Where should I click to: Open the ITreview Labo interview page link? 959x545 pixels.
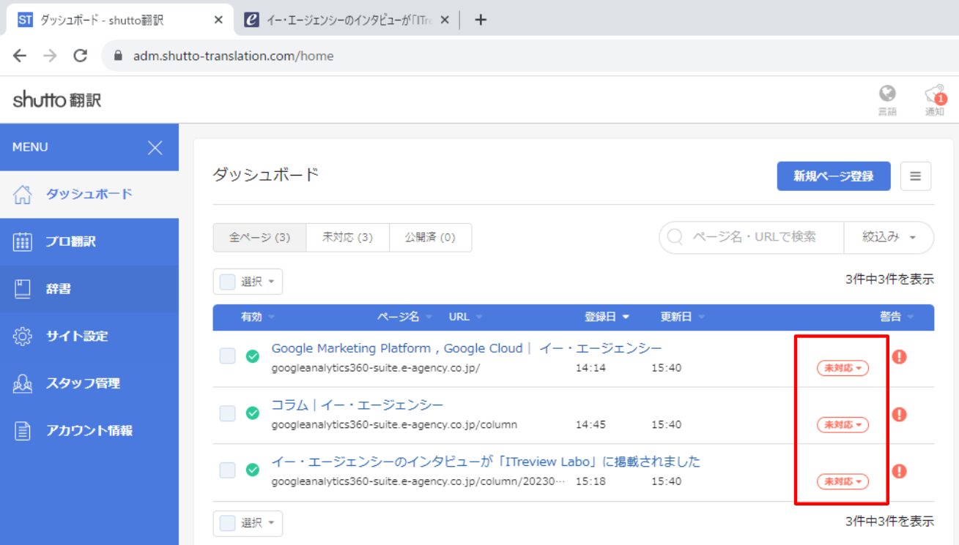(x=486, y=462)
